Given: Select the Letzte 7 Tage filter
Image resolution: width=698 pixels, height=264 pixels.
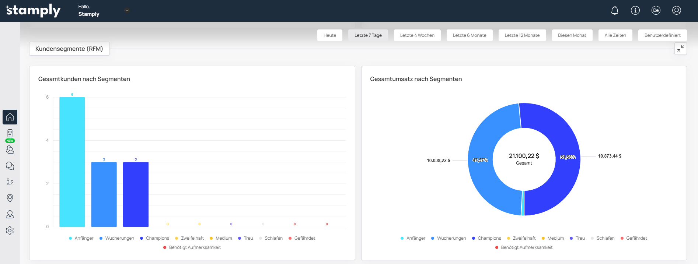Looking at the screenshot, I should click(x=368, y=35).
